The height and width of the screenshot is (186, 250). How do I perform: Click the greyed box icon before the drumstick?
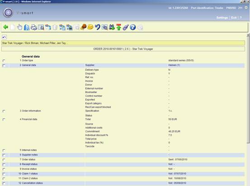[x=77, y=28]
